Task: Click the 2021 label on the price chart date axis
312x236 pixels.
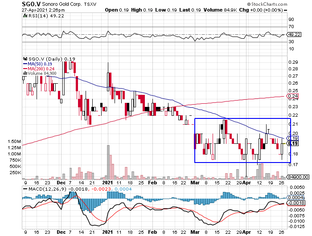Action: point(107,183)
